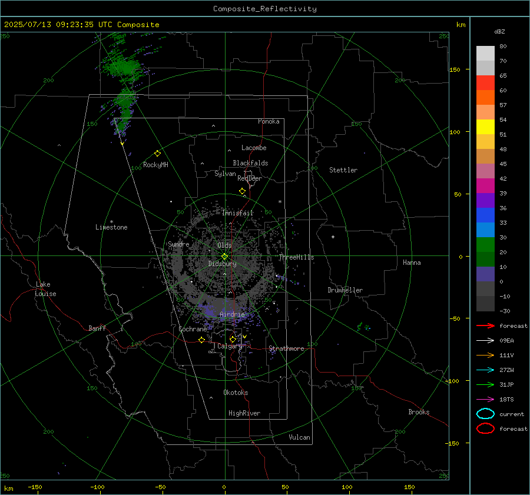Click the Drumheller city label
530x495 pixels.
pyautogui.click(x=345, y=290)
